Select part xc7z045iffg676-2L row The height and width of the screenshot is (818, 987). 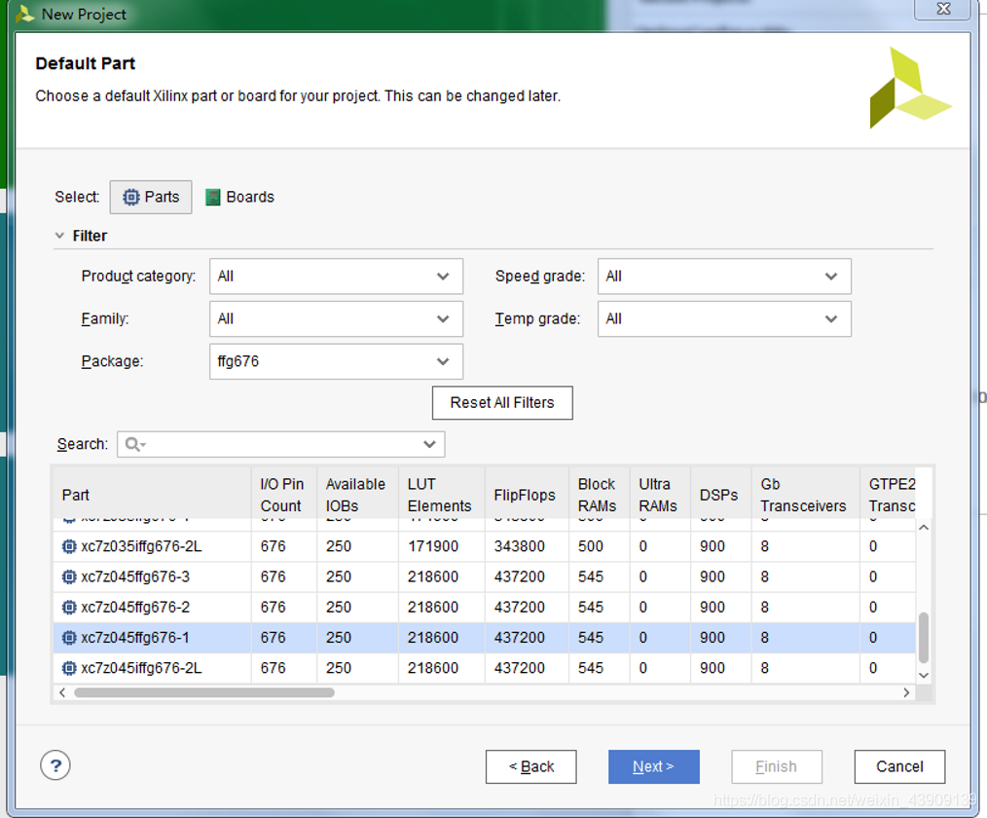484,668
